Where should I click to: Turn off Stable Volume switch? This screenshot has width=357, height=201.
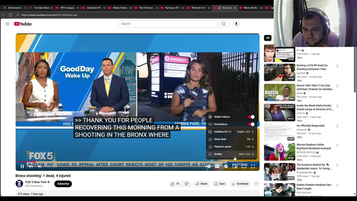tap(252, 117)
